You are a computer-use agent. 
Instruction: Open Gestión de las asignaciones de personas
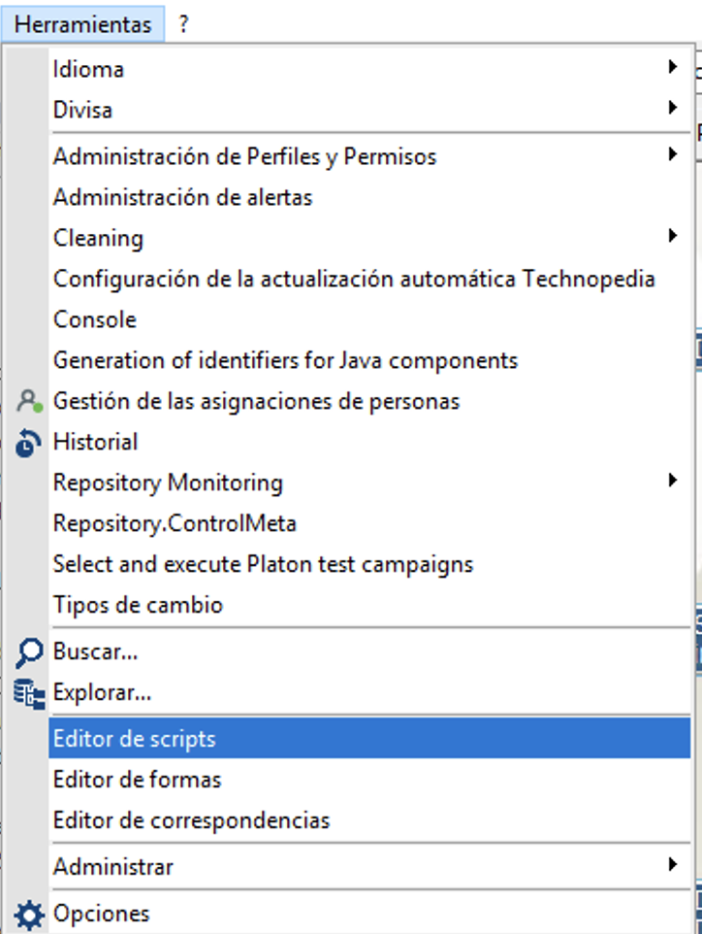[369, 402]
